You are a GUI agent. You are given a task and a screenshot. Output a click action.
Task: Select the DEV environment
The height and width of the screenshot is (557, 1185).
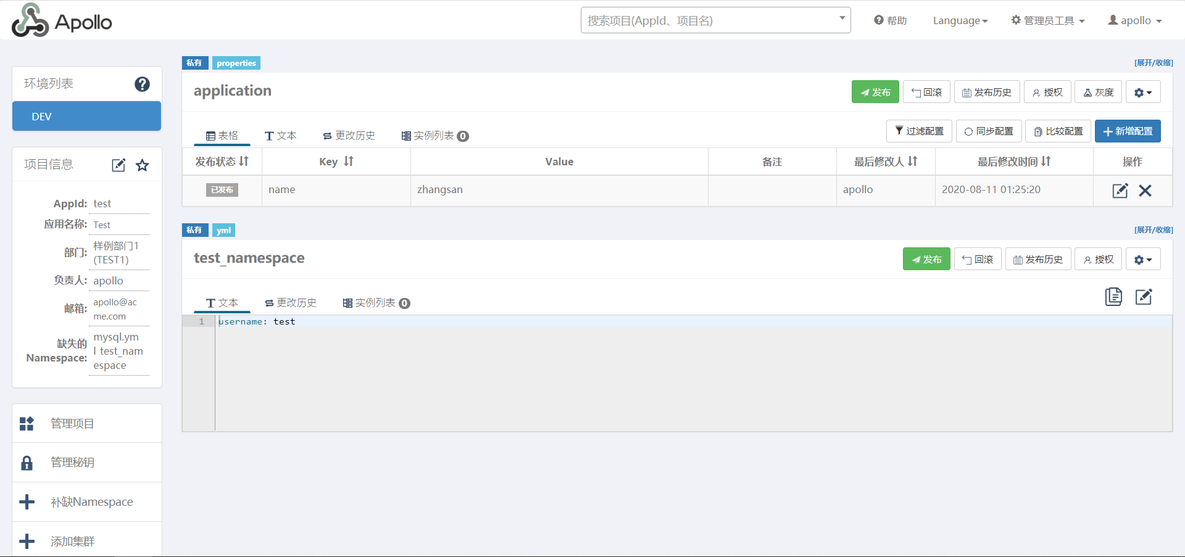[87, 117]
